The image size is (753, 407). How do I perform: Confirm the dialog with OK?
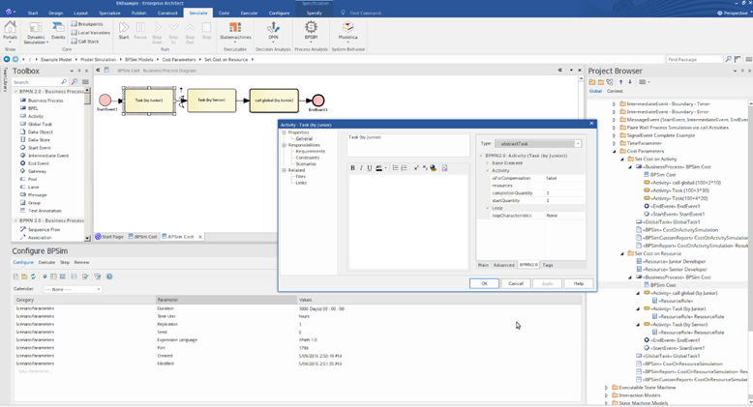tap(484, 283)
